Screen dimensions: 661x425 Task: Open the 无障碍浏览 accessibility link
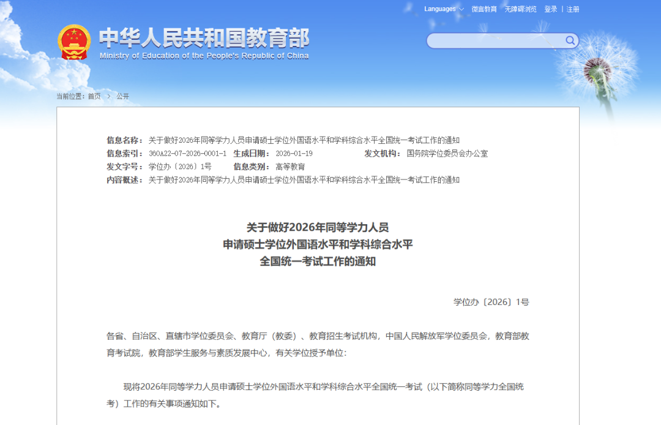click(x=521, y=9)
